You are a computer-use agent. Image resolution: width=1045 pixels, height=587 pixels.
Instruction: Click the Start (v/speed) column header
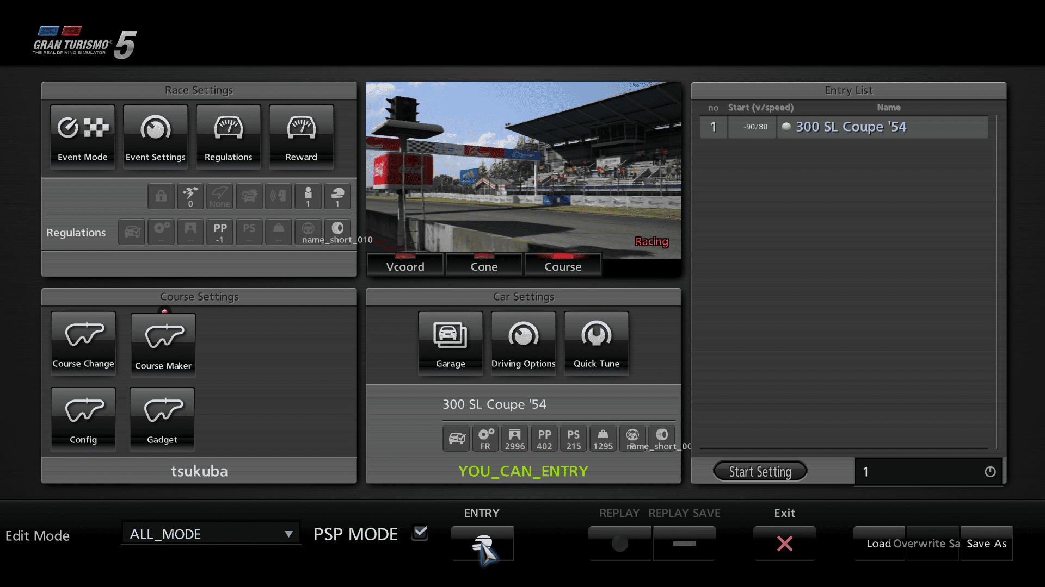click(x=761, y=108)
